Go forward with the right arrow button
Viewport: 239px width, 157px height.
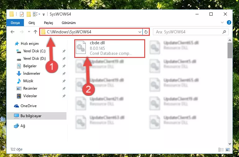pos(22,32)
